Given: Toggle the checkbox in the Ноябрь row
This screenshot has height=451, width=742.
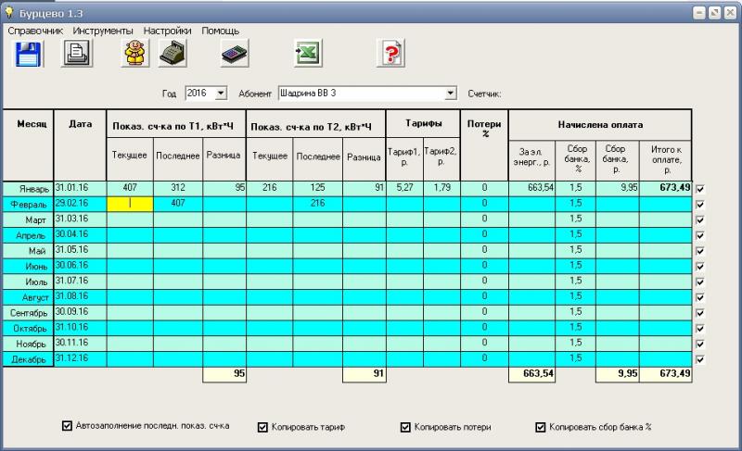Looking at the screenshot, I should coord(700,345).
